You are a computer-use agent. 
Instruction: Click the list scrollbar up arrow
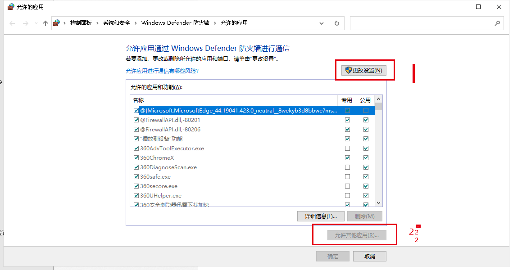pyautogui.click(x=378, y=99)
